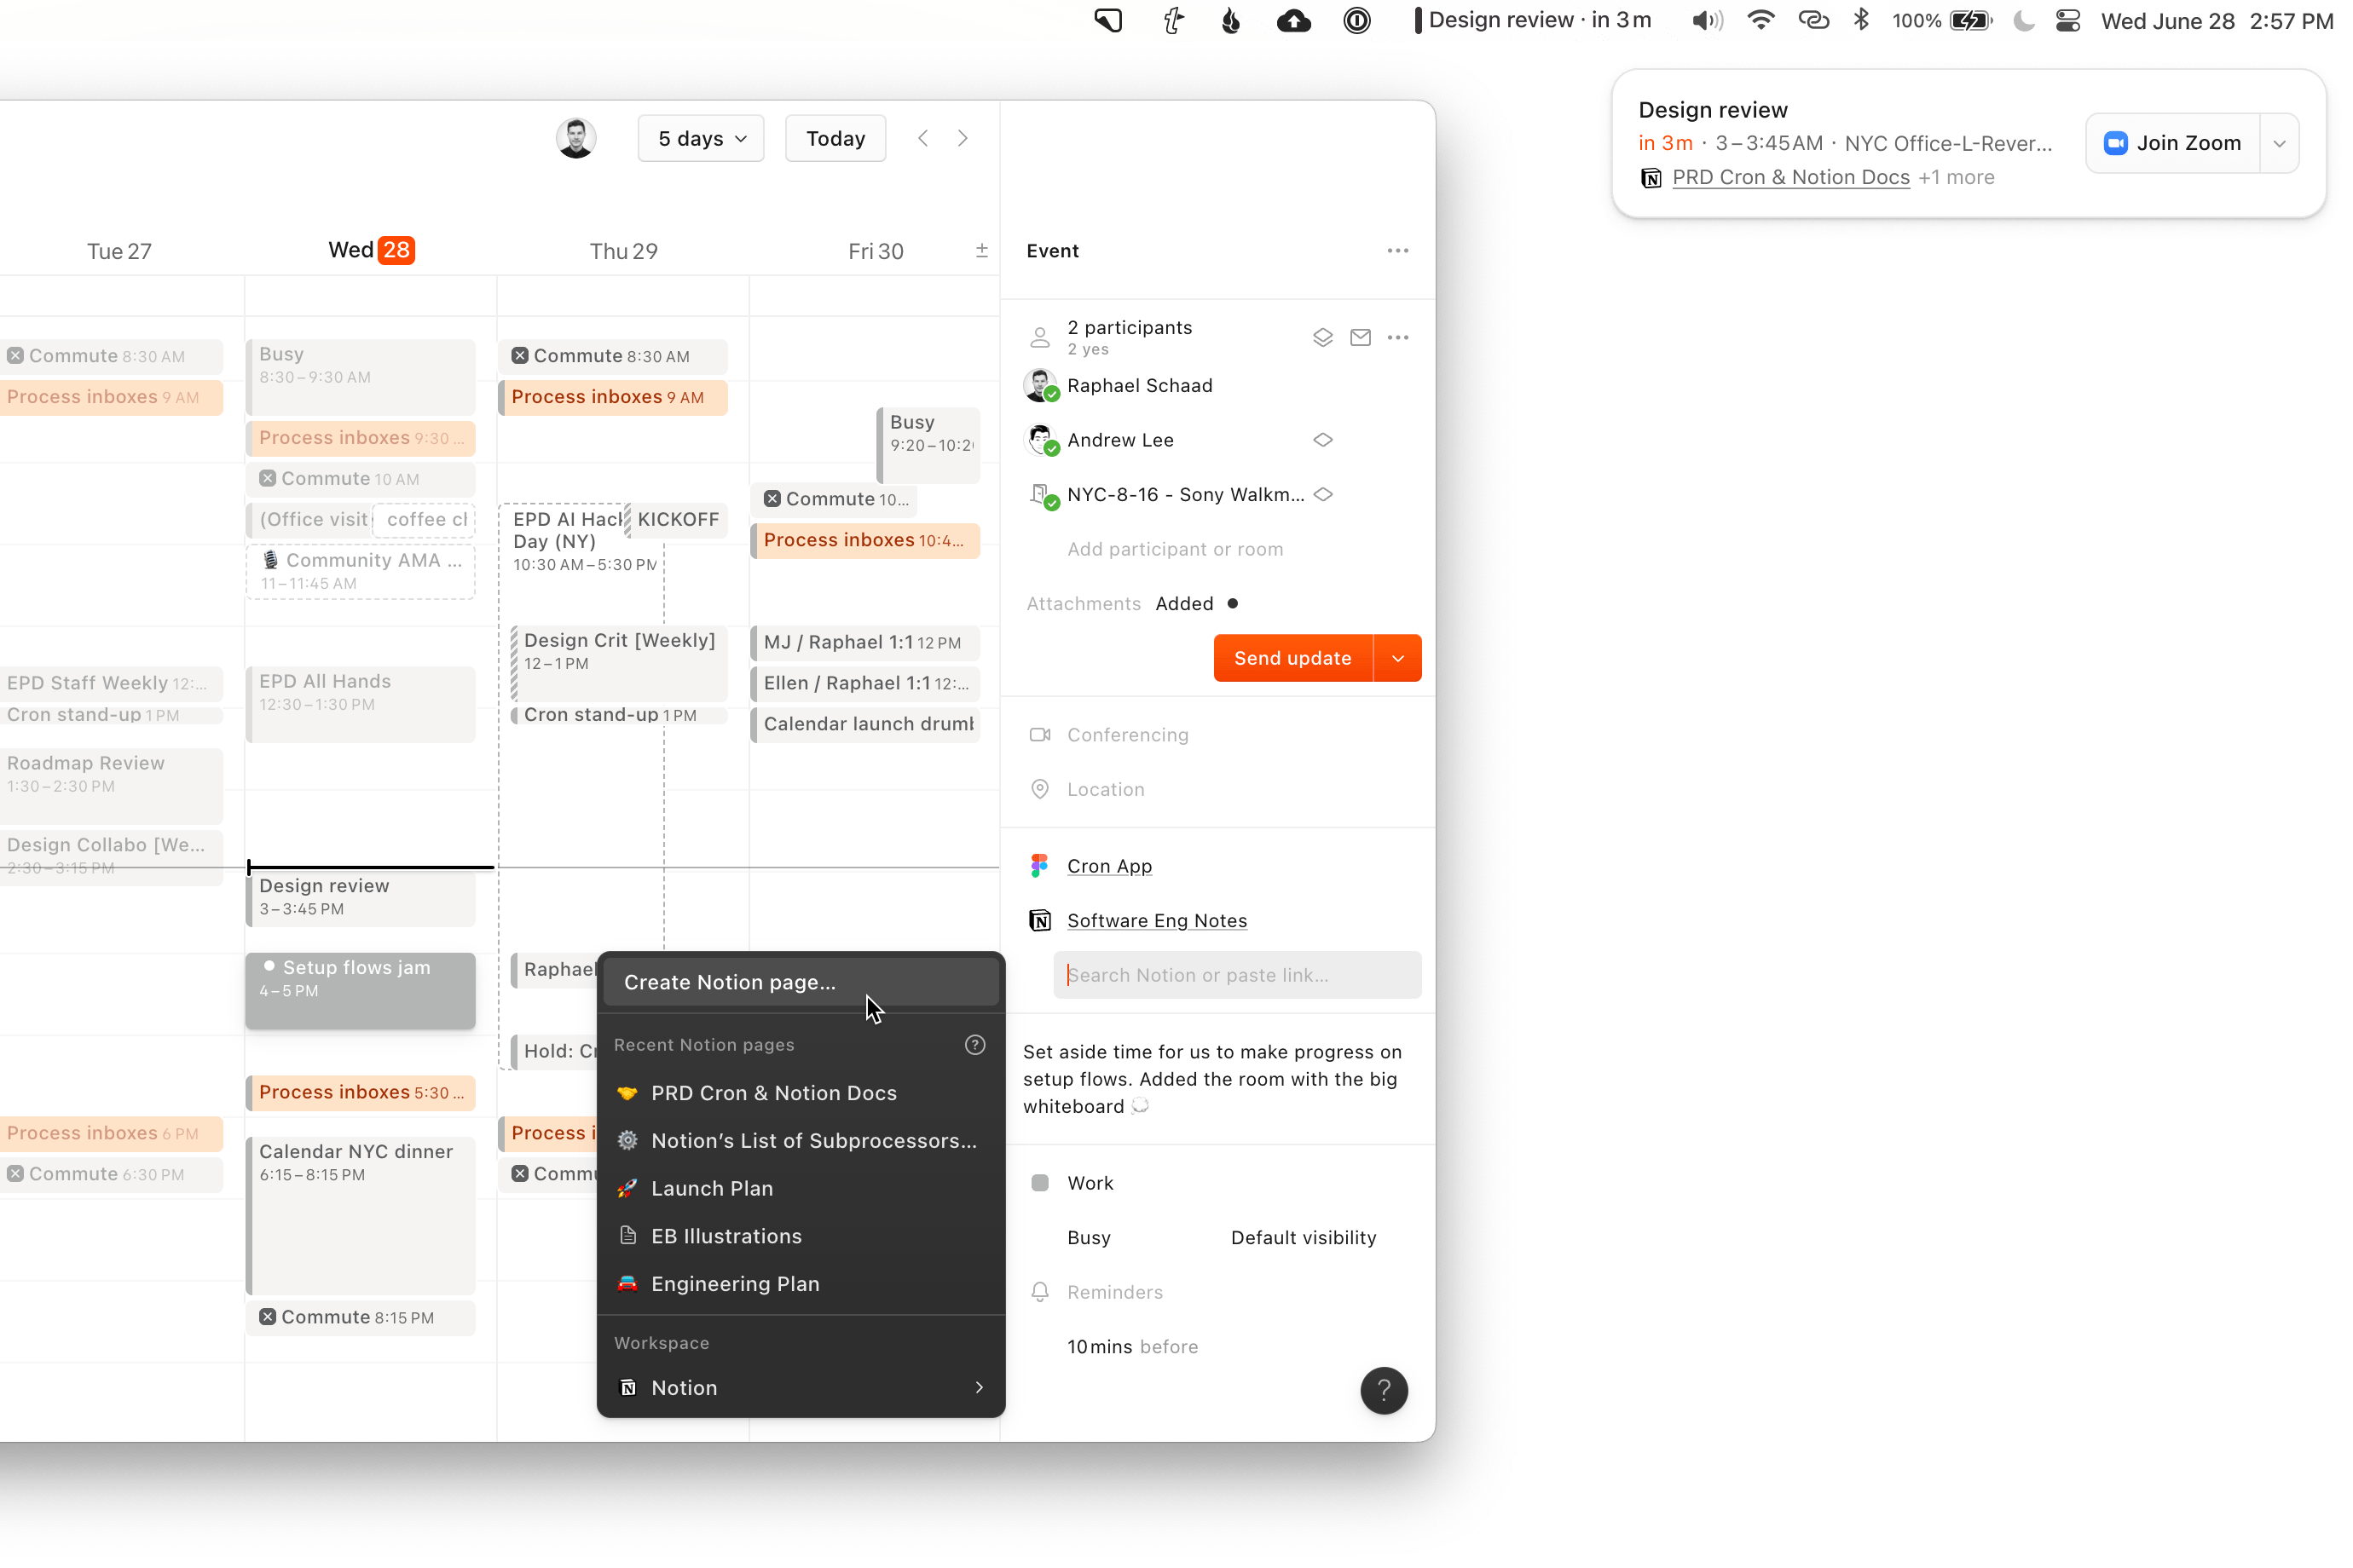Toggle the dropdown arrow next to Send update
This screenshot has height=1568, width=2353.
pyautogui.click(x=1397, y=656)
